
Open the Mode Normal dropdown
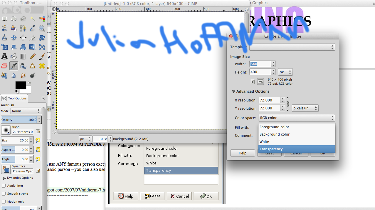click(x=26, y=111)
